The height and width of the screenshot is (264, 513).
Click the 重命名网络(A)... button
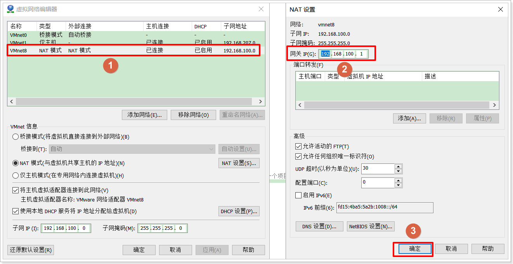point(242,115)
